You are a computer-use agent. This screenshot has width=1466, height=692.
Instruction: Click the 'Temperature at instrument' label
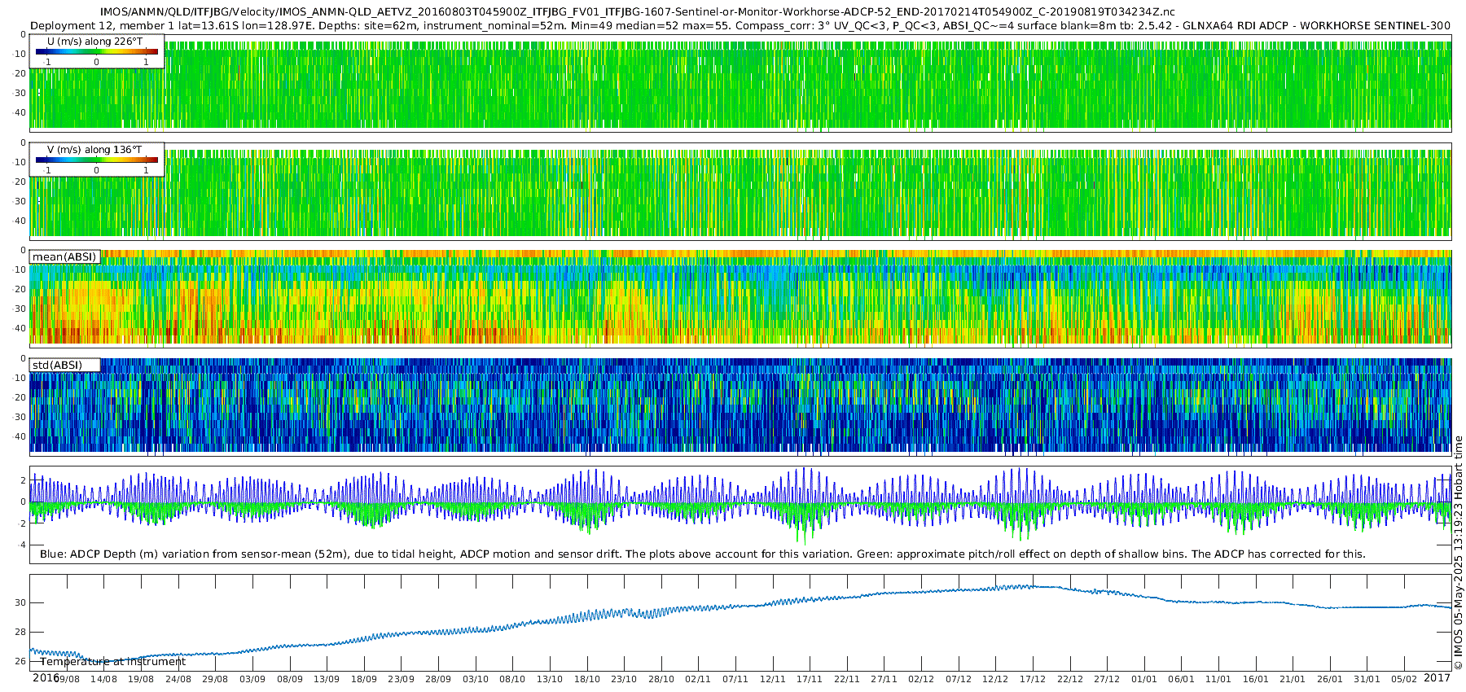[x=112, y=662]
